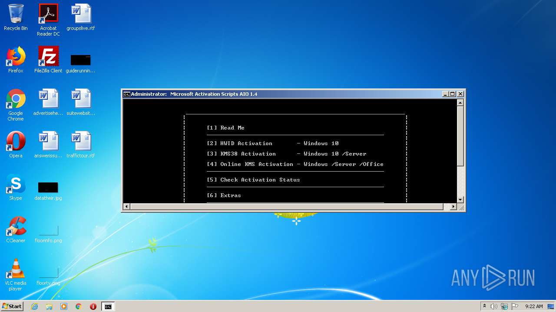Launch CCleaner desktop shortcut

16,230
